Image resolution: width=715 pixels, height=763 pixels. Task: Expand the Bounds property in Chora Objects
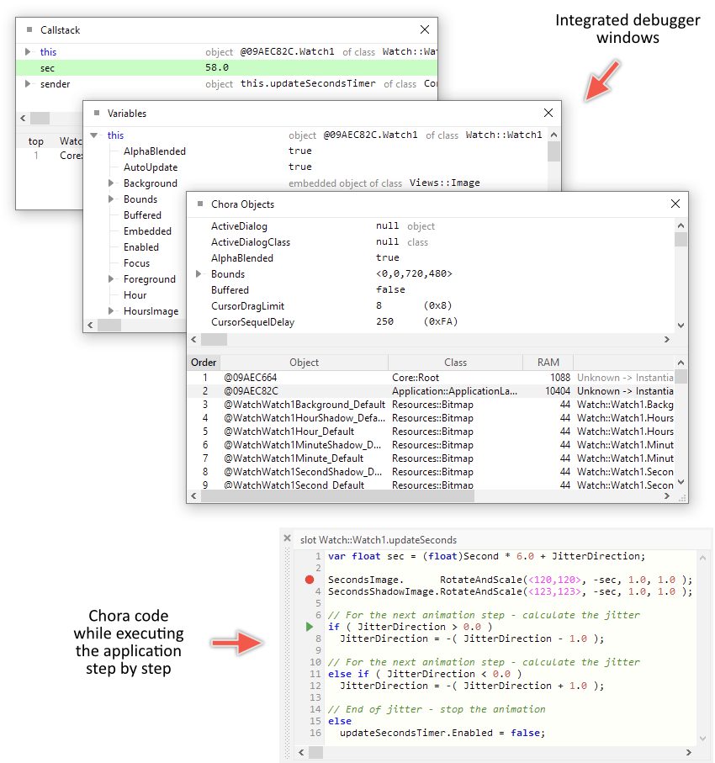199,274
